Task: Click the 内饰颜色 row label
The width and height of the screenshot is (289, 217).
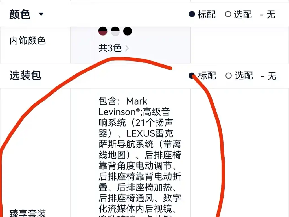Action: 28,41
